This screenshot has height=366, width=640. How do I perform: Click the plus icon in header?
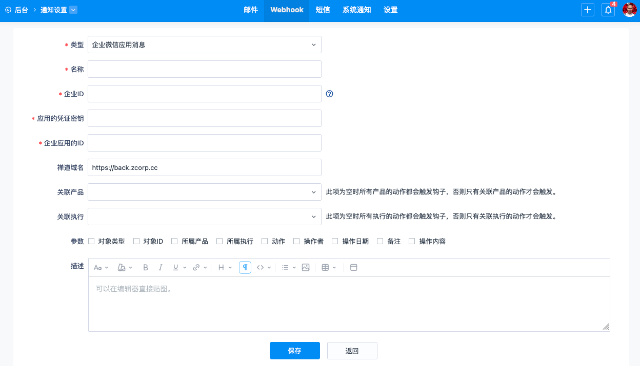588,10
